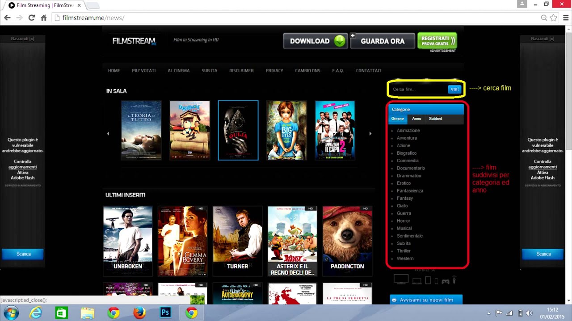Screen dimensions: 572x321
Task: Select the Genere category tab
Action: point(397,119)
